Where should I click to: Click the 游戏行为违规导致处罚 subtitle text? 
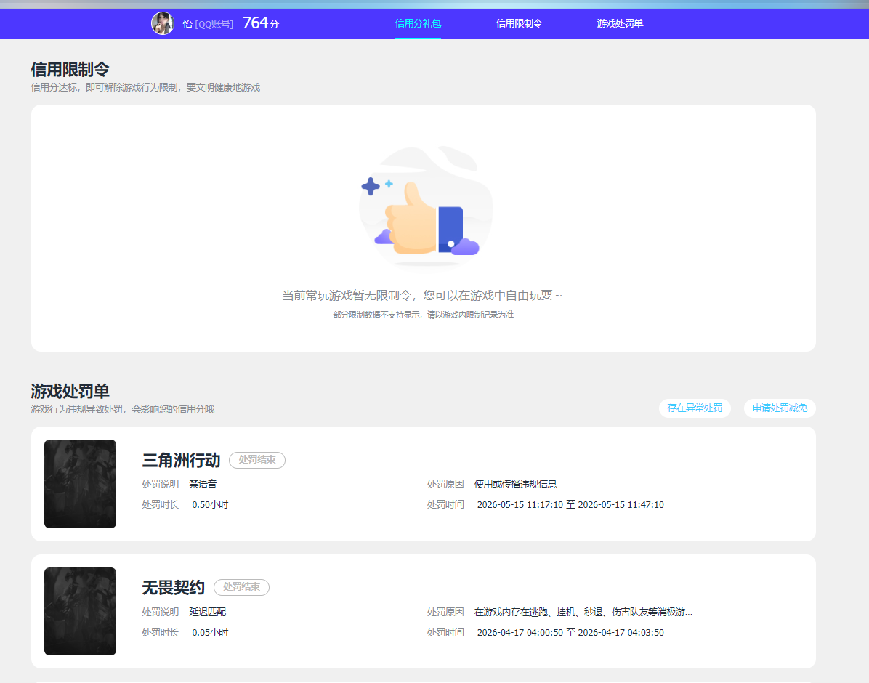click(x=123, y=409)
